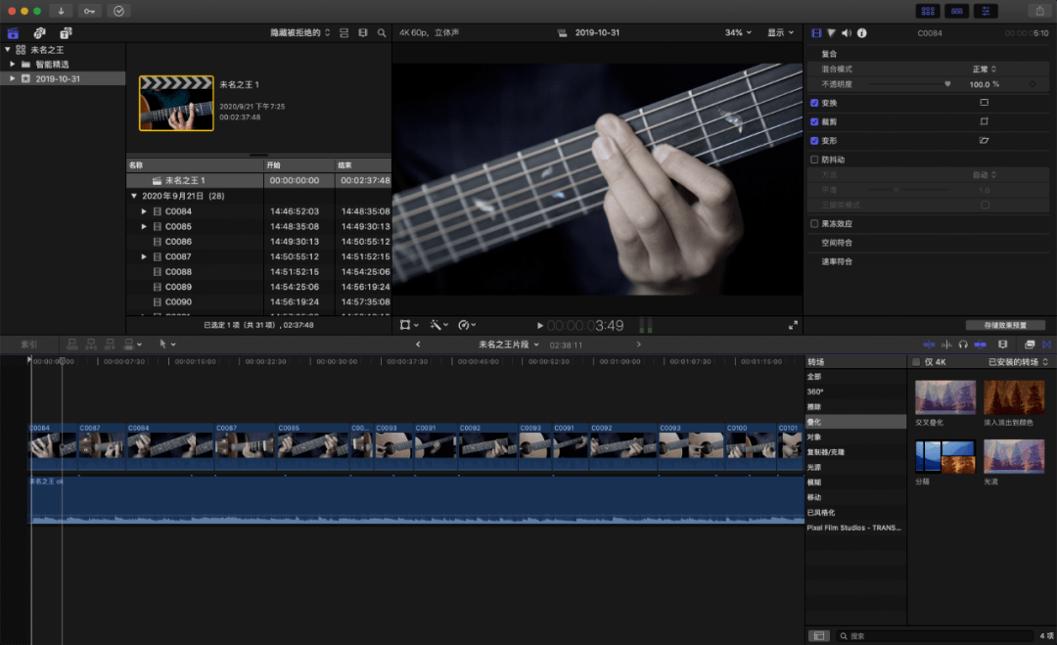This screenshot has height=645, width=1057.
Task: Click the browser search magnifier icon
Action: coord(382,33)
